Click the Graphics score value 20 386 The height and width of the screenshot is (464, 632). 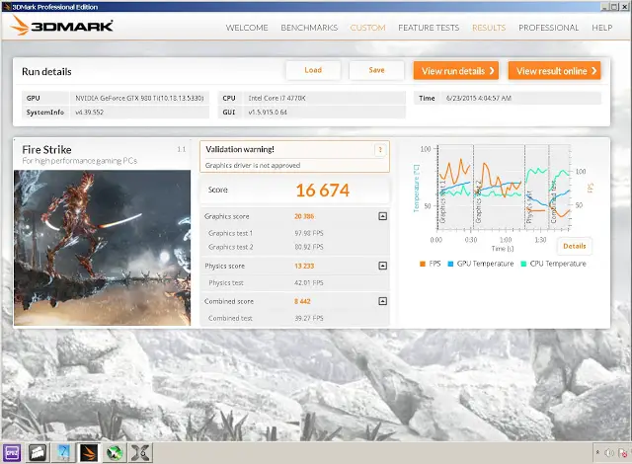pyautogui.click(x=304, y=216)
